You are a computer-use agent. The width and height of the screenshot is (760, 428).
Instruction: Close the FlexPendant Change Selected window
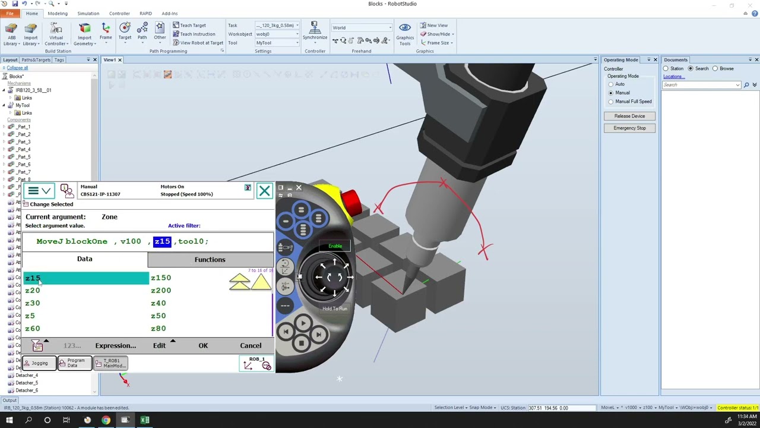coord(264,191)
